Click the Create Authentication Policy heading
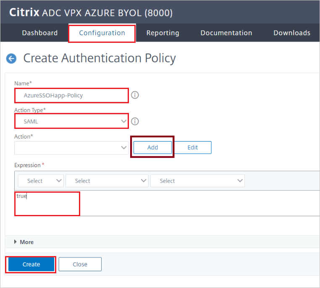 tap(100, 58)
